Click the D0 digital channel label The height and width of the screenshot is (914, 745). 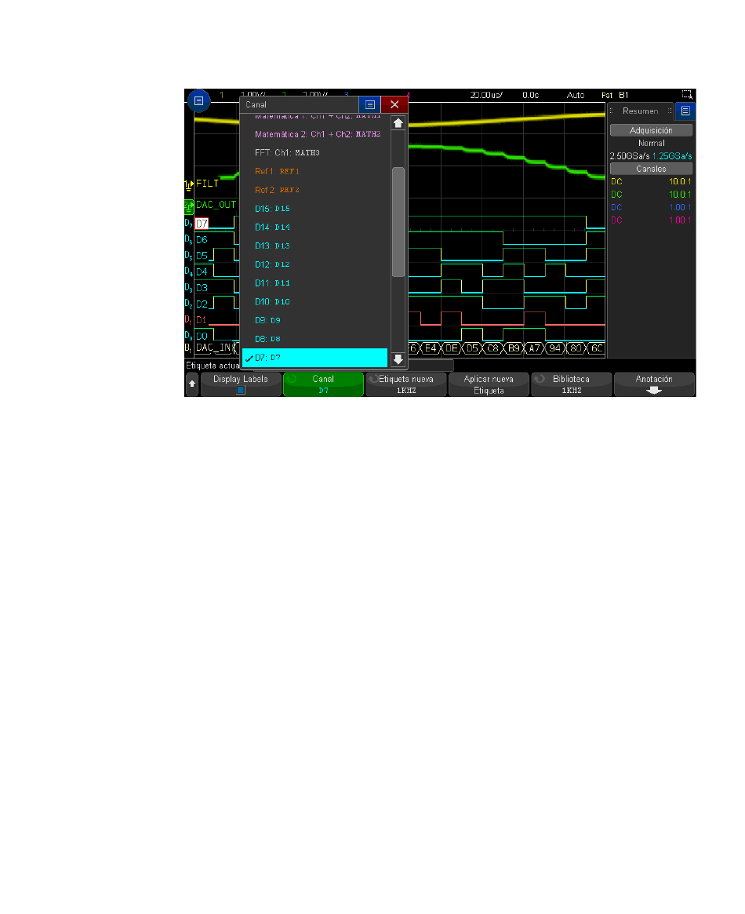(202, 337)
